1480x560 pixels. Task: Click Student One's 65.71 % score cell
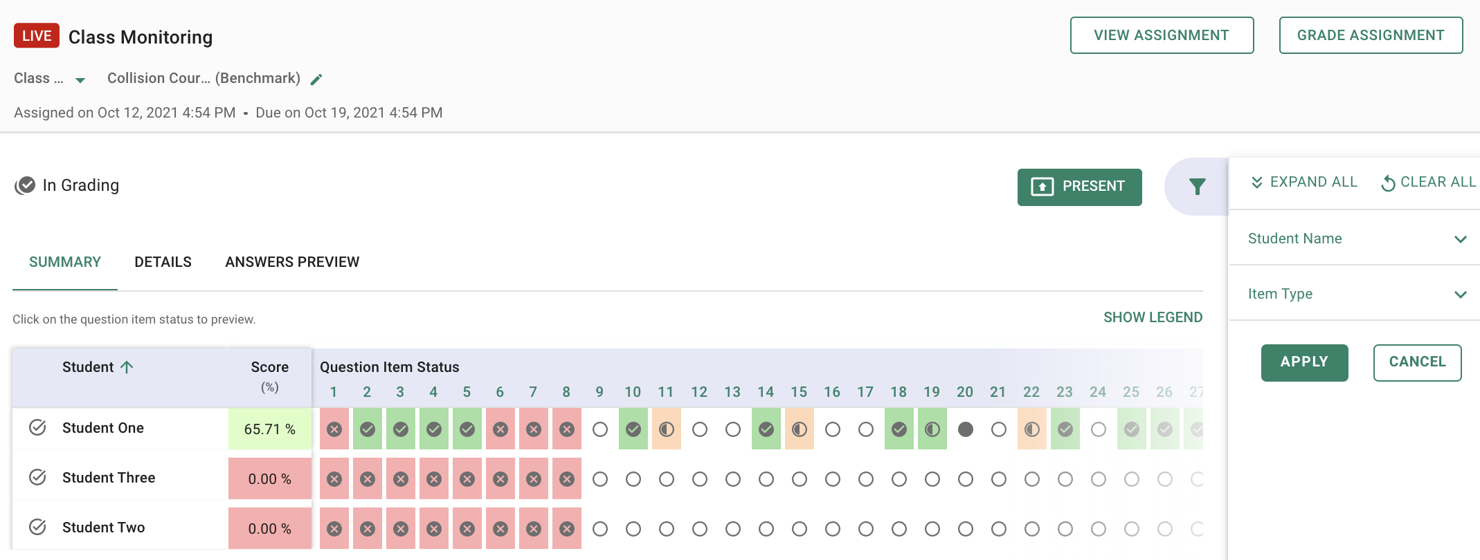270,429
